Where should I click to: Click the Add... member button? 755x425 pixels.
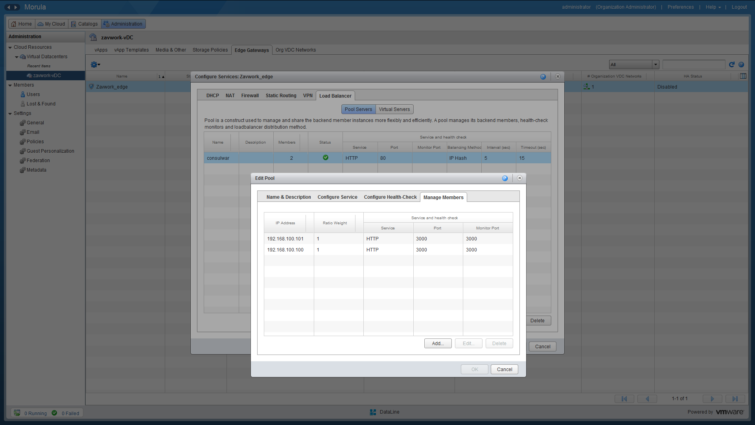[x=438, y=344]
